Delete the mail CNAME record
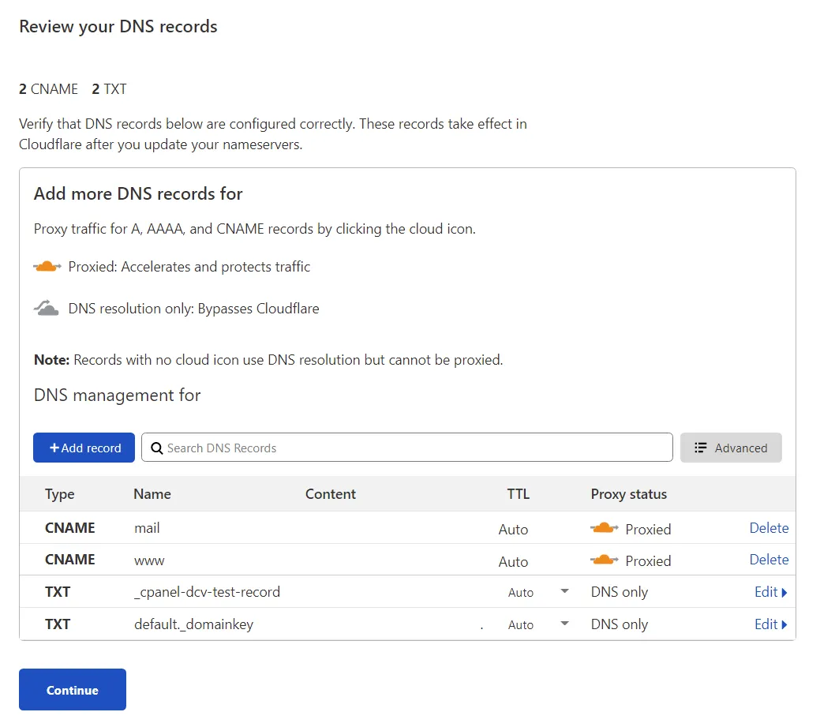This screenshot has width=820, height=727. 769,528
